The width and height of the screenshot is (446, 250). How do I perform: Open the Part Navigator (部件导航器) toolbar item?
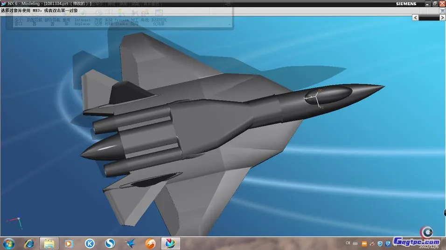coord(52,21)
